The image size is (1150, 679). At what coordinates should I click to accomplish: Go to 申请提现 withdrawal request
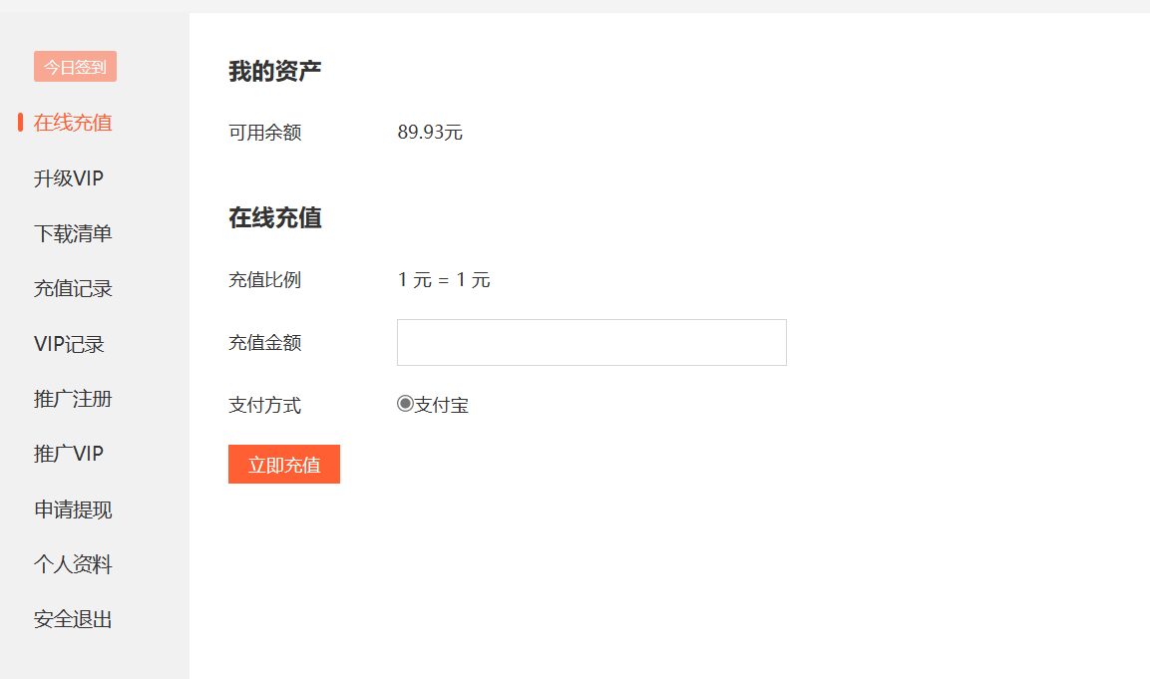(x=73, y=509)
